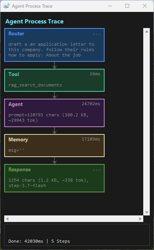Click the 'Router' card title
The image size is (154, 250).
[16, 34]
